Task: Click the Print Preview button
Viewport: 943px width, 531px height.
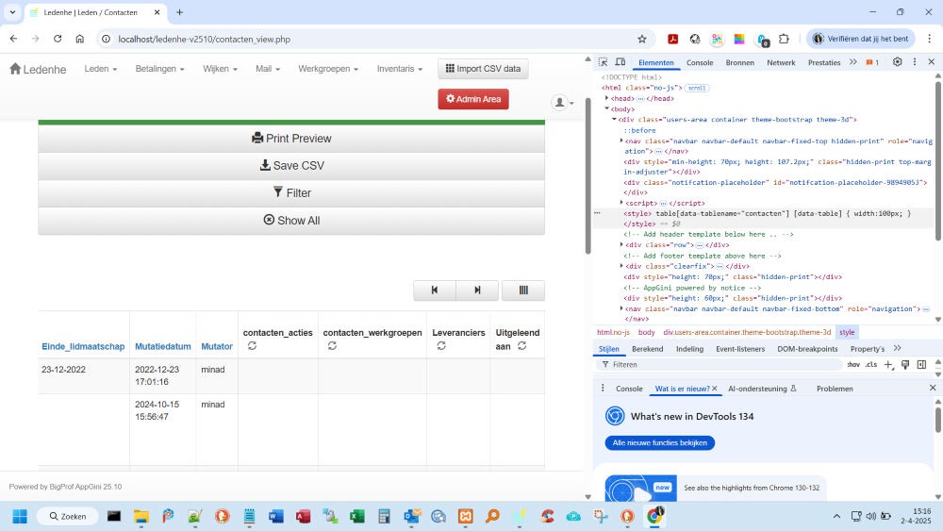Action: pyautogui.click(x=291, y=139)
